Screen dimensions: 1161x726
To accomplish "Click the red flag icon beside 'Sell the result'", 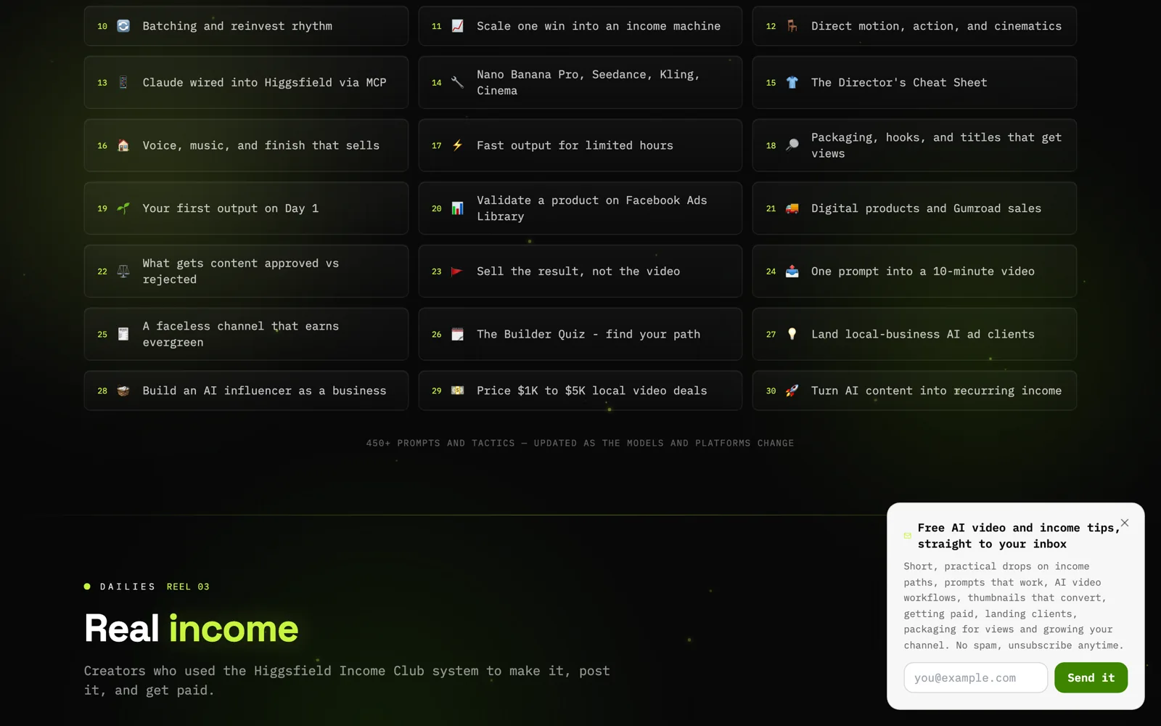I will pyautogui.click(x=458, y=272).
